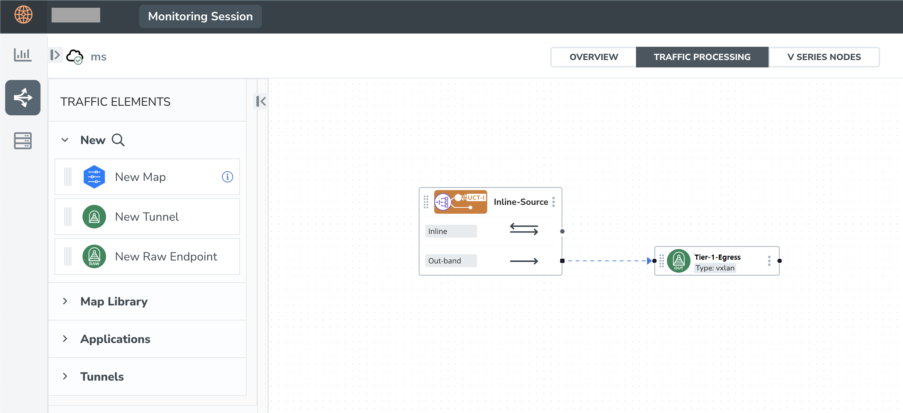This screenshot has height=413, width=903.
Task: Click the New Raw Endpoint icon
Action: click(94, 256)
